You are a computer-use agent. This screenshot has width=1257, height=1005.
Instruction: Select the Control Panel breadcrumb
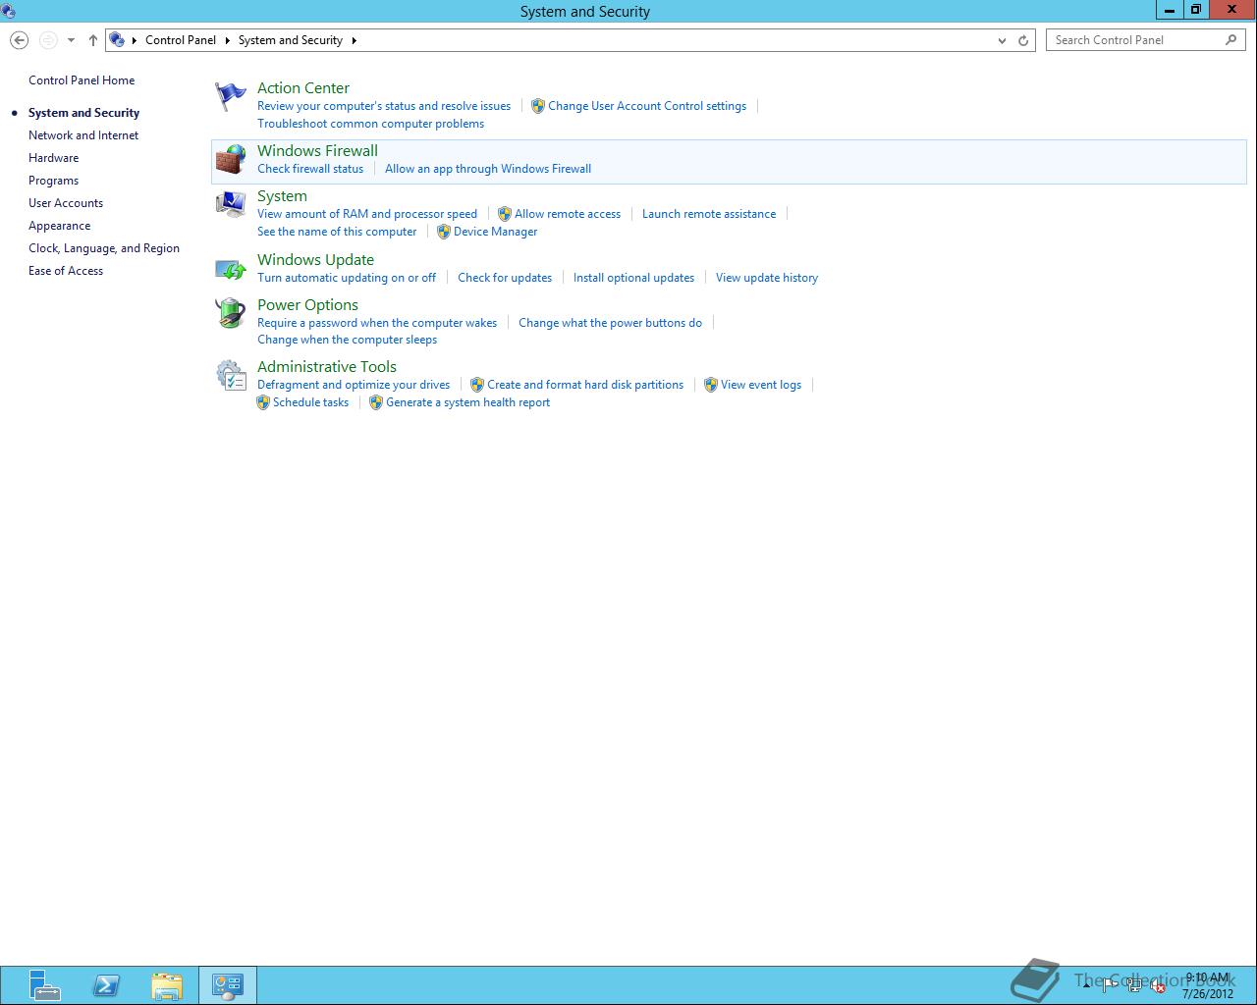click(181, 40)
